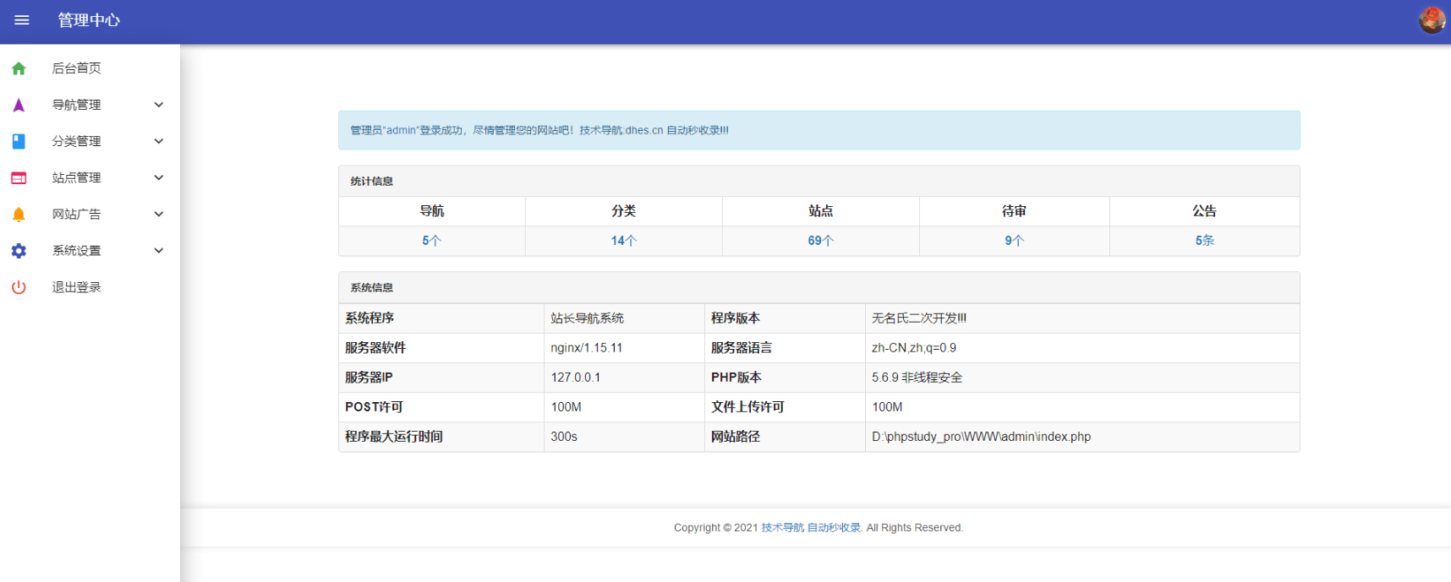Screen dimensions: 1451x582
Task: Open the 69个 site count link
Action: (820, 241)
